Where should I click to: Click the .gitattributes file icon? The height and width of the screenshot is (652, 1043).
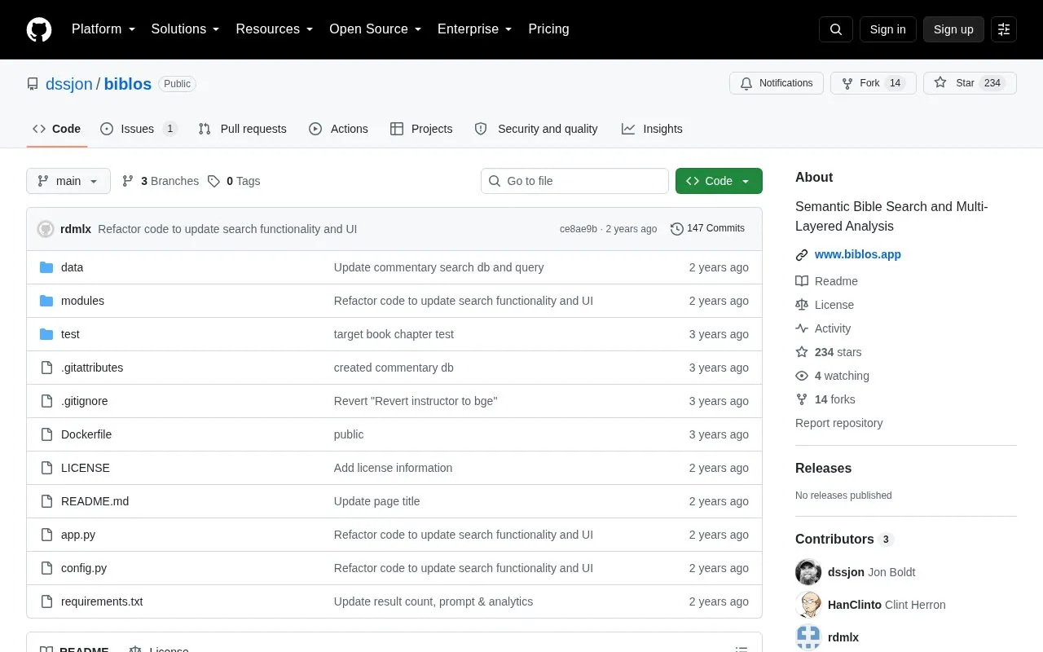click(46, 368)
